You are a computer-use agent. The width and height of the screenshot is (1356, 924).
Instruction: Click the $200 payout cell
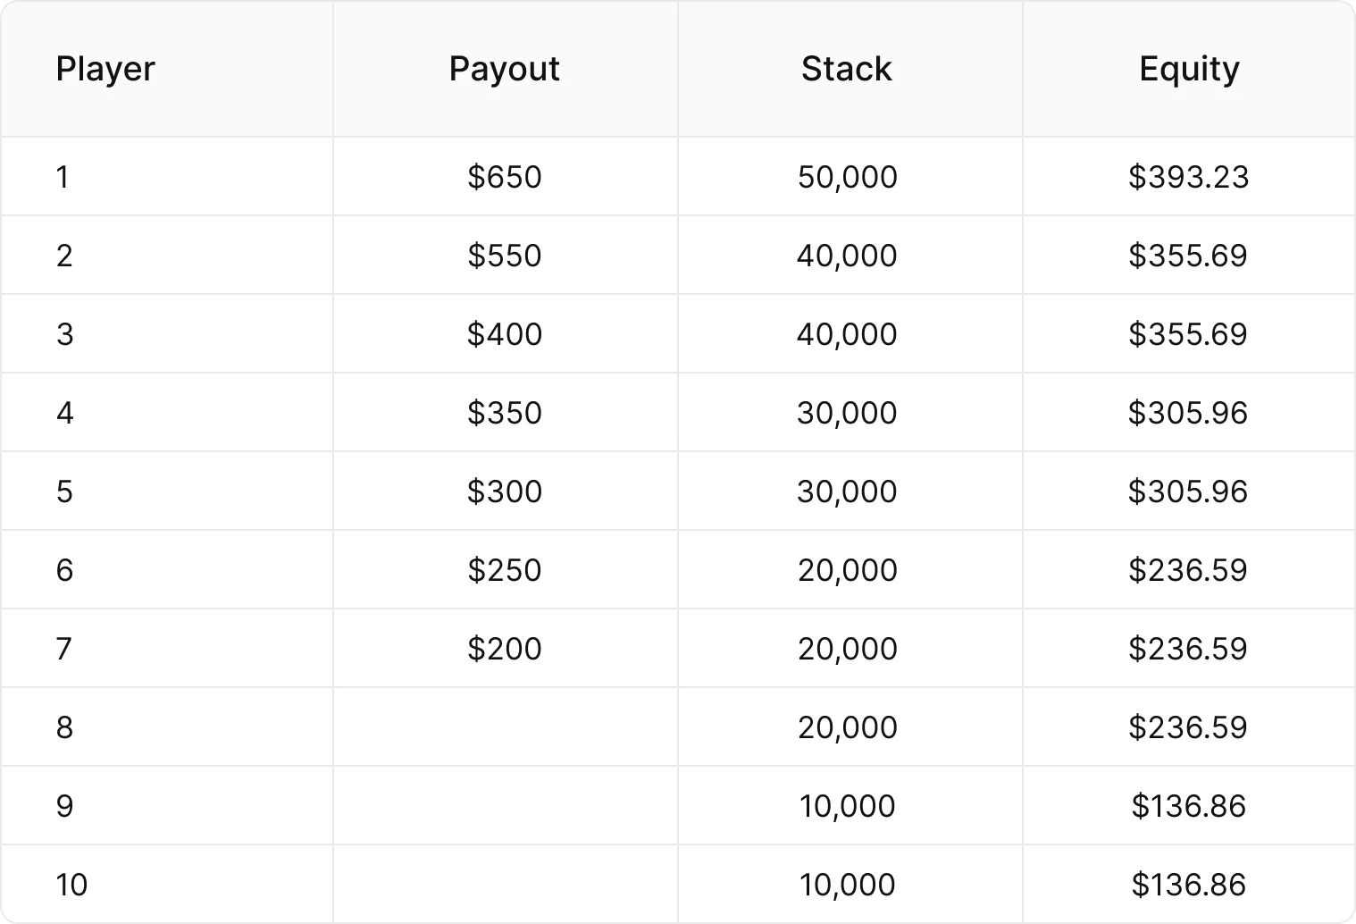click(x=504, y=649)
